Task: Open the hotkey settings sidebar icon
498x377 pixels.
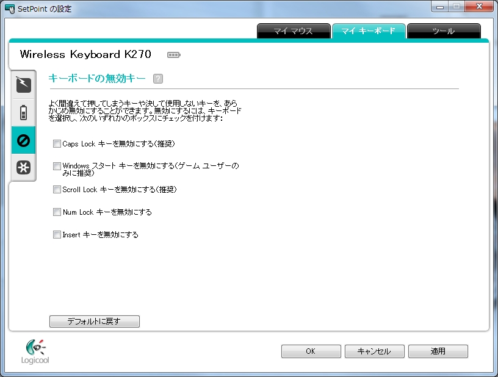Action: click(24, 85)
